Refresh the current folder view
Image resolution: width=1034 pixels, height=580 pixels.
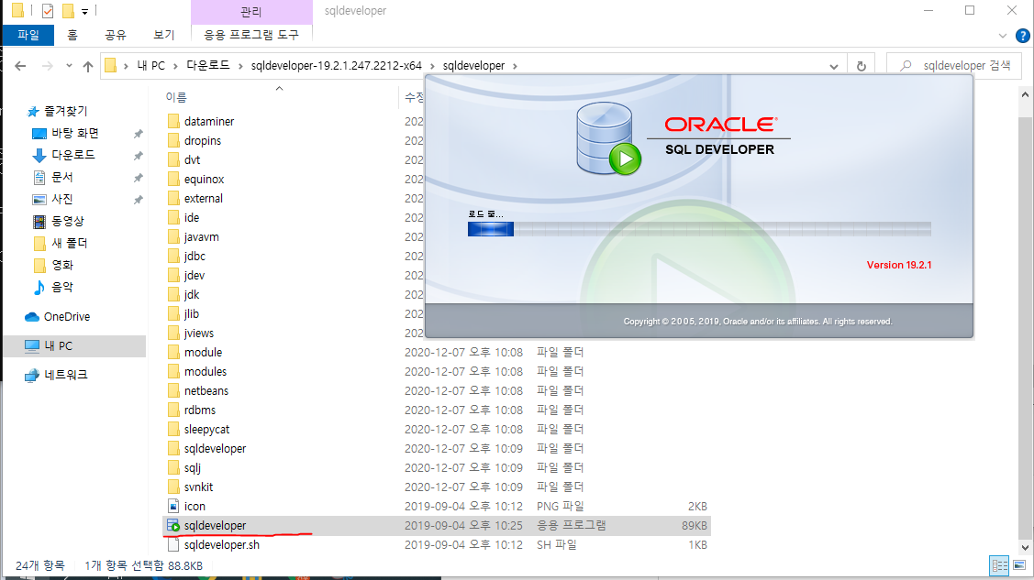pyautogui.click(x=862, y=66)
